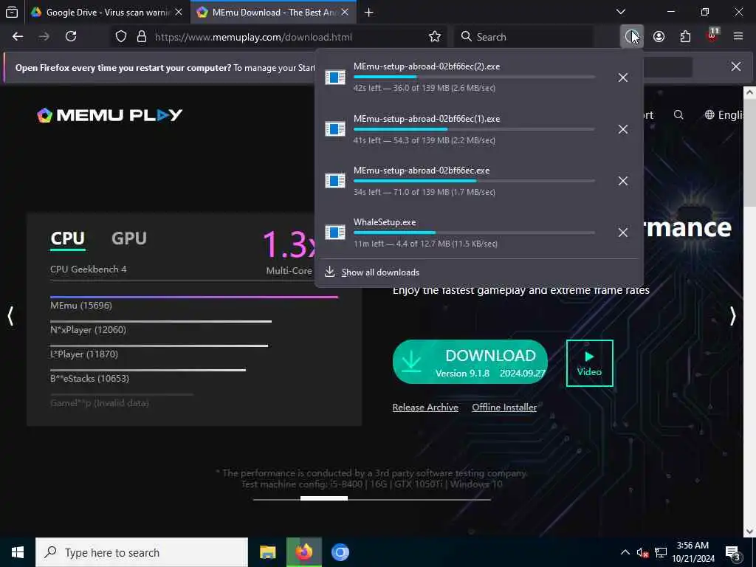Click the B**eStacks (10653) benchmark row
The width and height of the screenshot is (756, 567).
click(148, 376)
